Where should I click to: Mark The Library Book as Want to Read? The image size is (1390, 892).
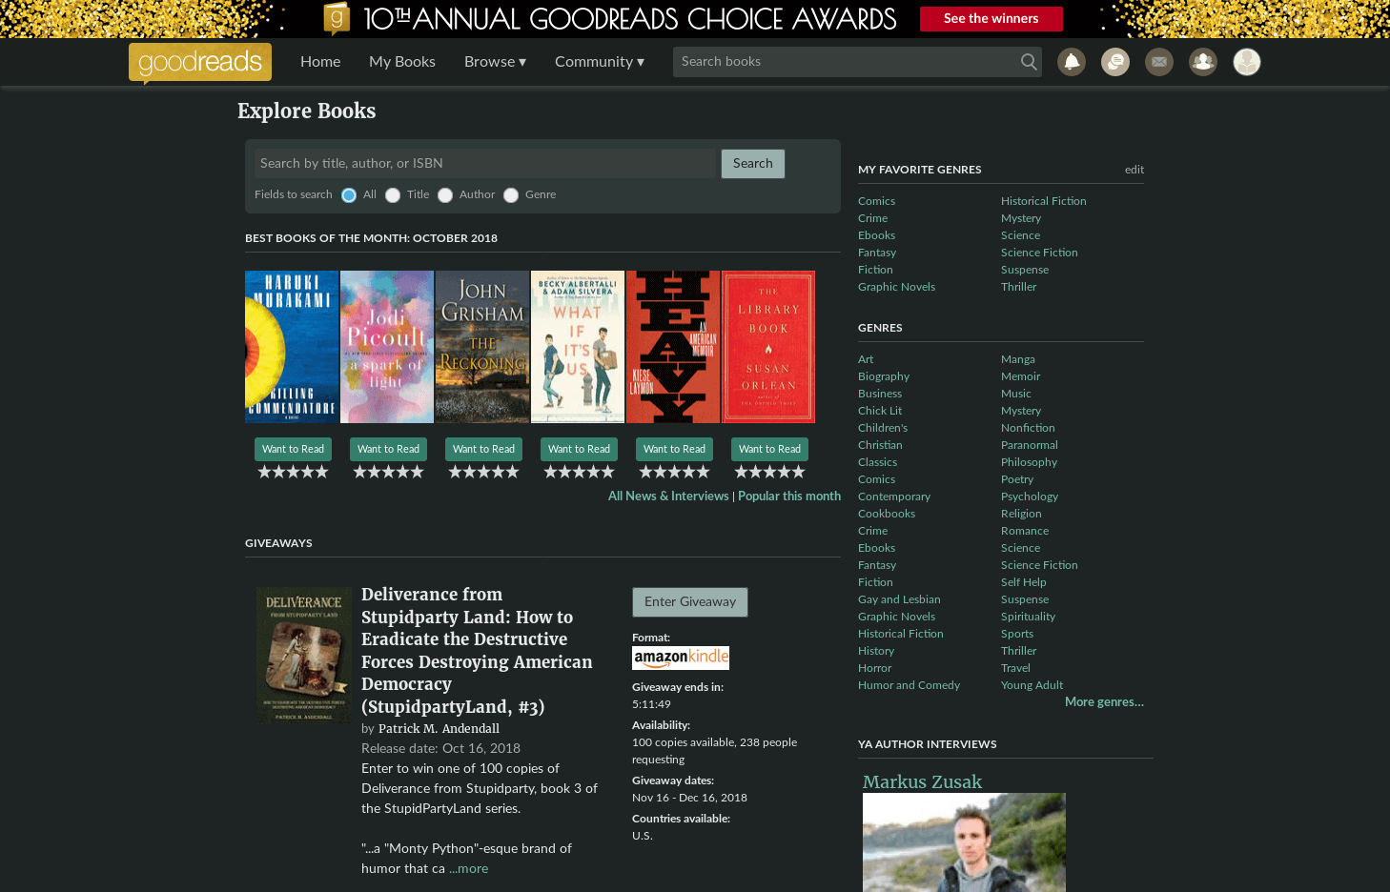coord(769,450)
